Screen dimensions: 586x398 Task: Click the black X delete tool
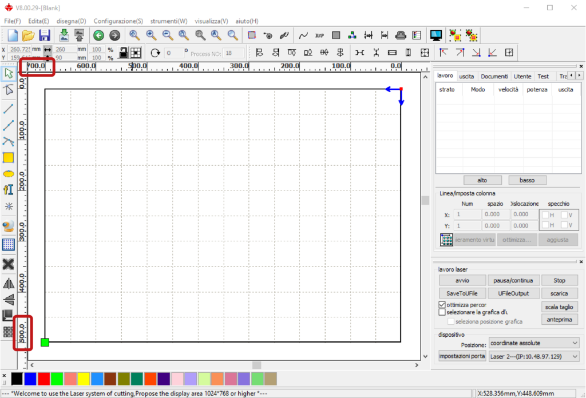click(x=9, y=264)
